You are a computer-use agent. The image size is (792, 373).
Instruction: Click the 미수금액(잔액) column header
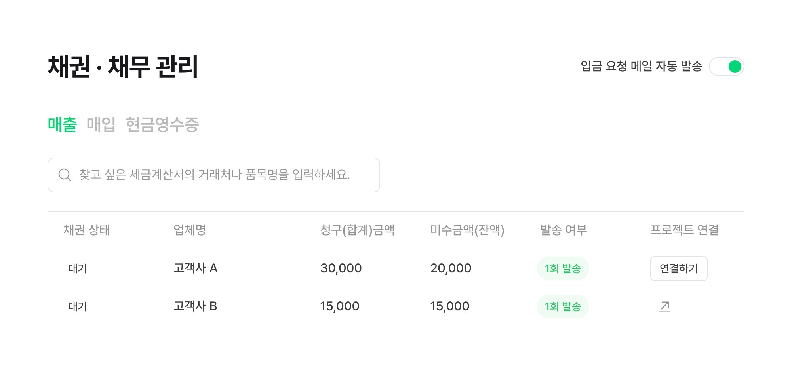(x=467, y=230)
